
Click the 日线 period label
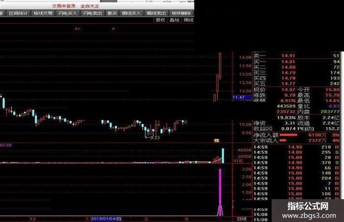[242, 219]
